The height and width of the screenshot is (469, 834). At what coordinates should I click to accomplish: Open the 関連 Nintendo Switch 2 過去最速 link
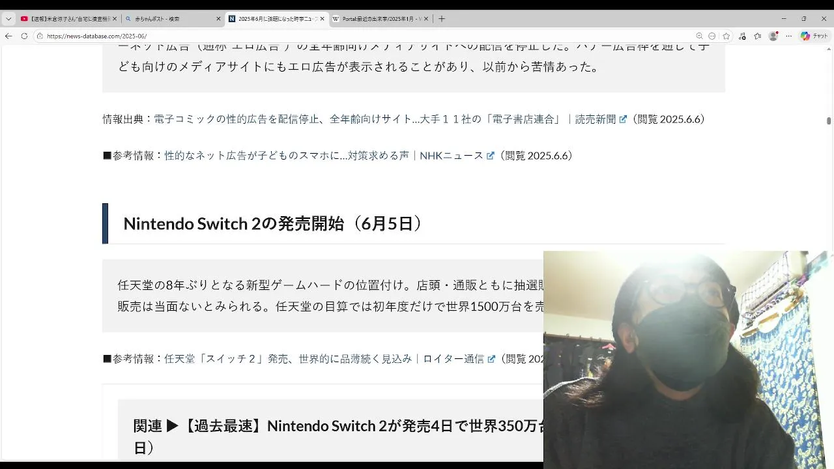coord(338,436)
